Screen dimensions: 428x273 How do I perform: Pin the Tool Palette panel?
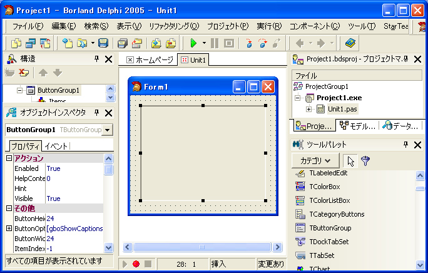coord(405,145)
